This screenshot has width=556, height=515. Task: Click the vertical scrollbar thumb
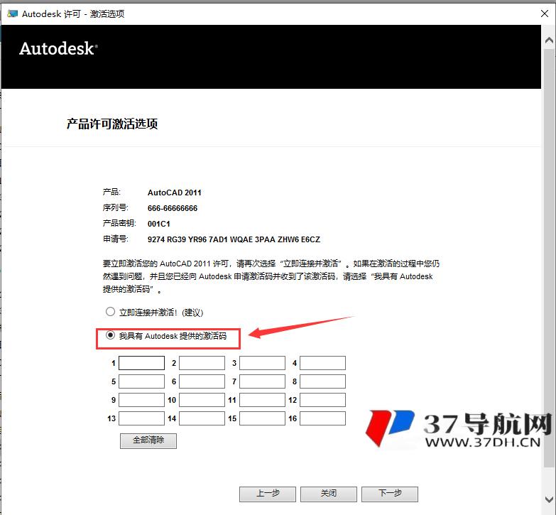[549, 258]
